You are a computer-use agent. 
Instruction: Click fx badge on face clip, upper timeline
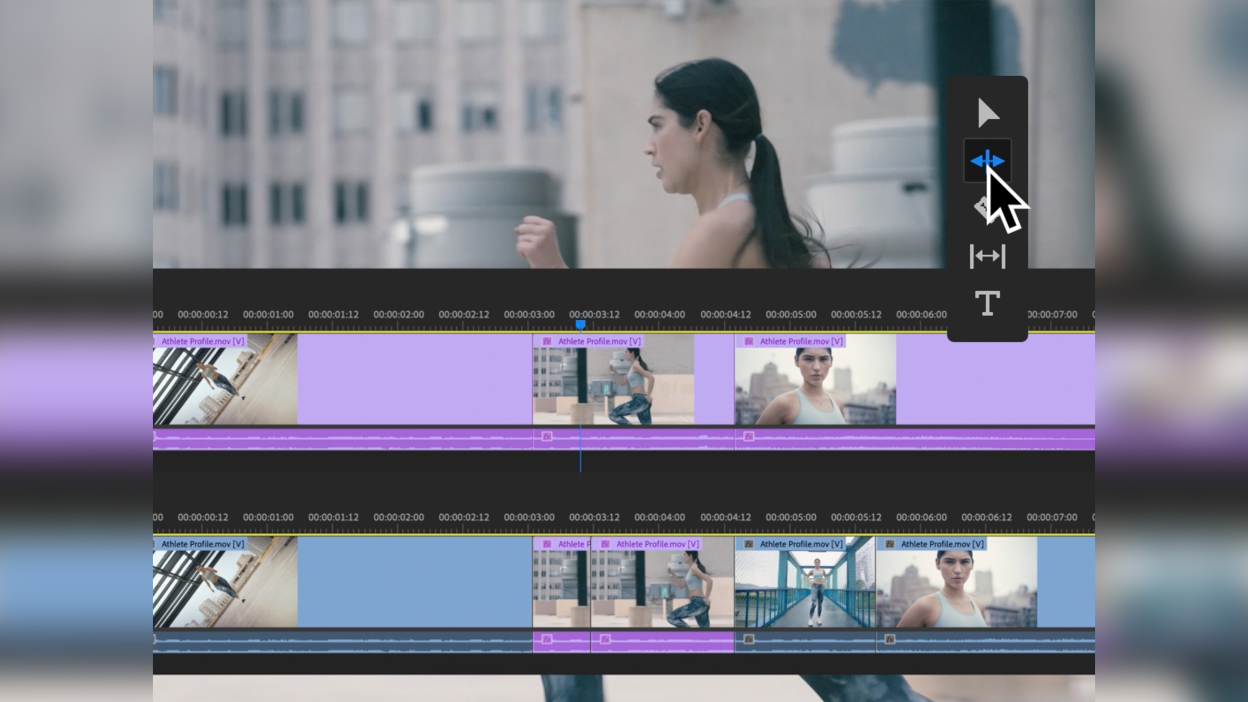pos(749,341)
